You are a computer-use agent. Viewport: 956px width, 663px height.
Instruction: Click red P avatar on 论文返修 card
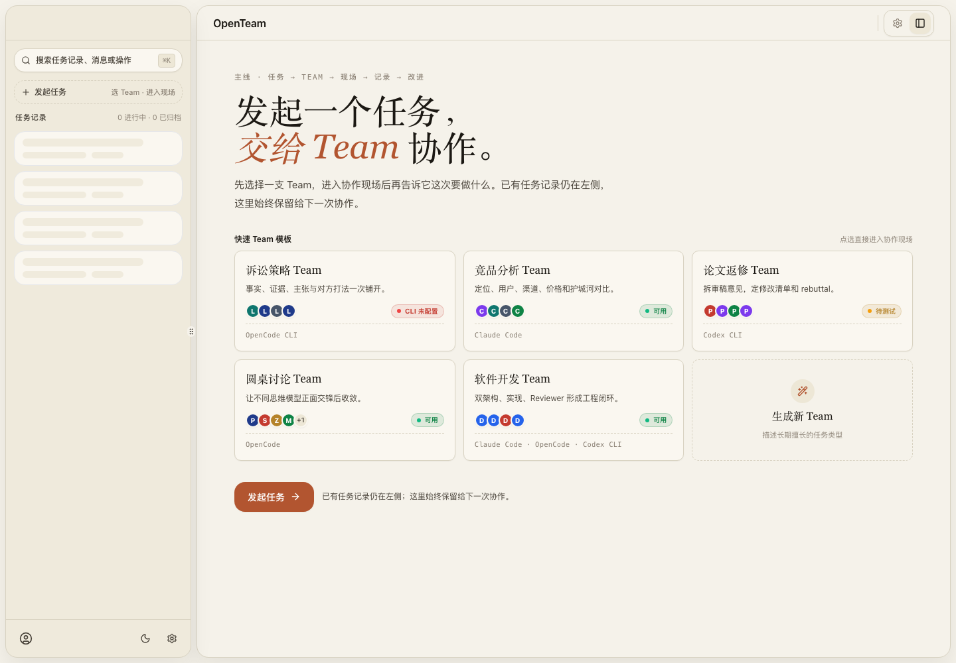[x=710, y=311]
